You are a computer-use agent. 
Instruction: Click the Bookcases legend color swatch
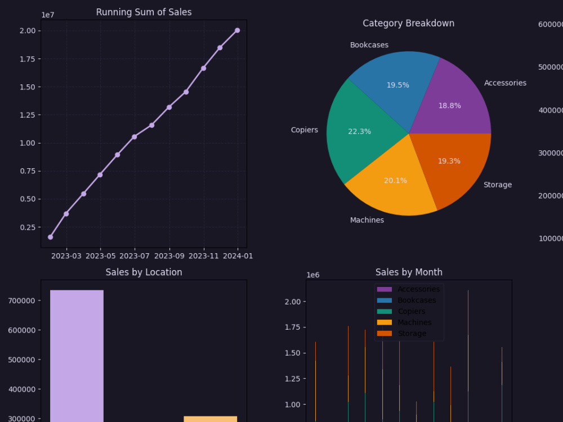384,300
